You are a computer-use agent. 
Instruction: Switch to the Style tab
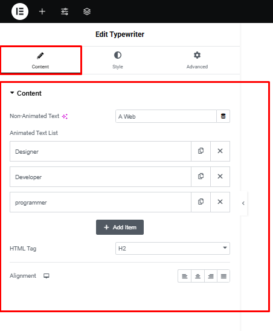tap(118, 61)
